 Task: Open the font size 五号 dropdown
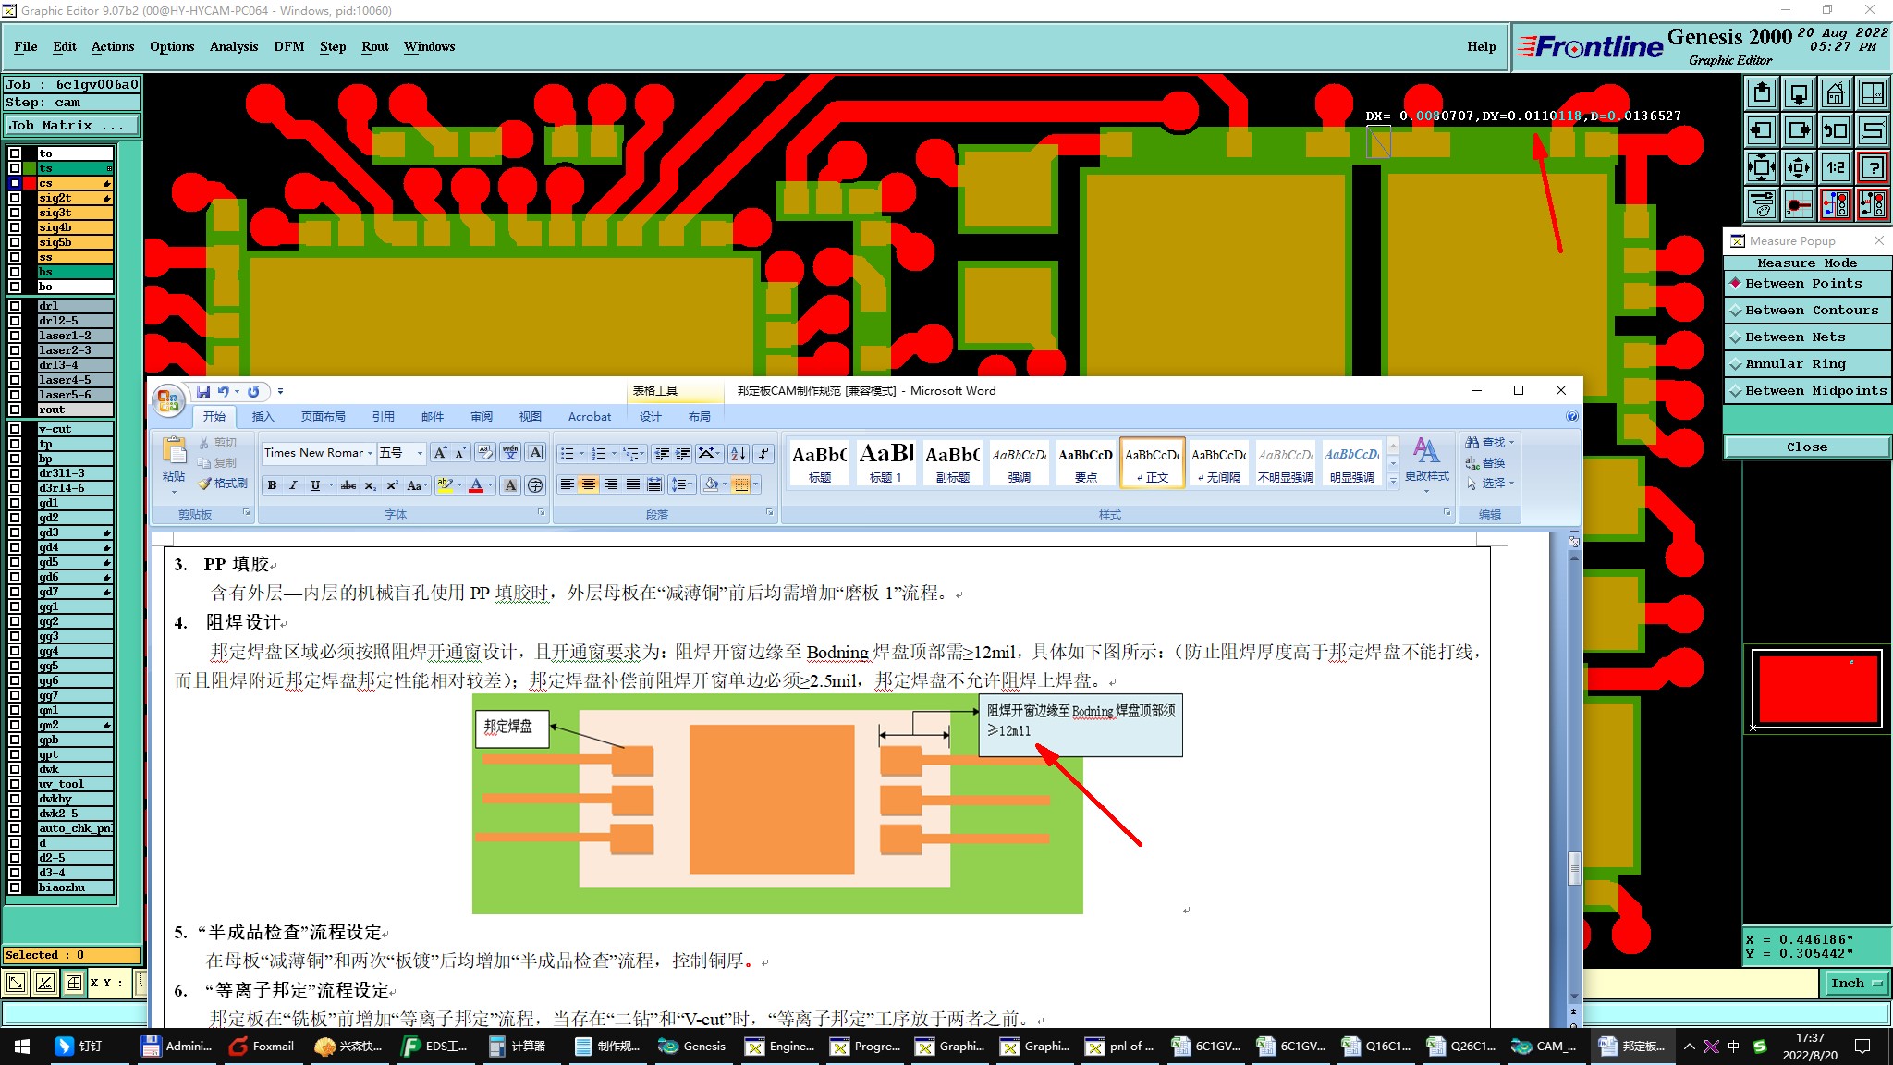(x=420, y=453)
